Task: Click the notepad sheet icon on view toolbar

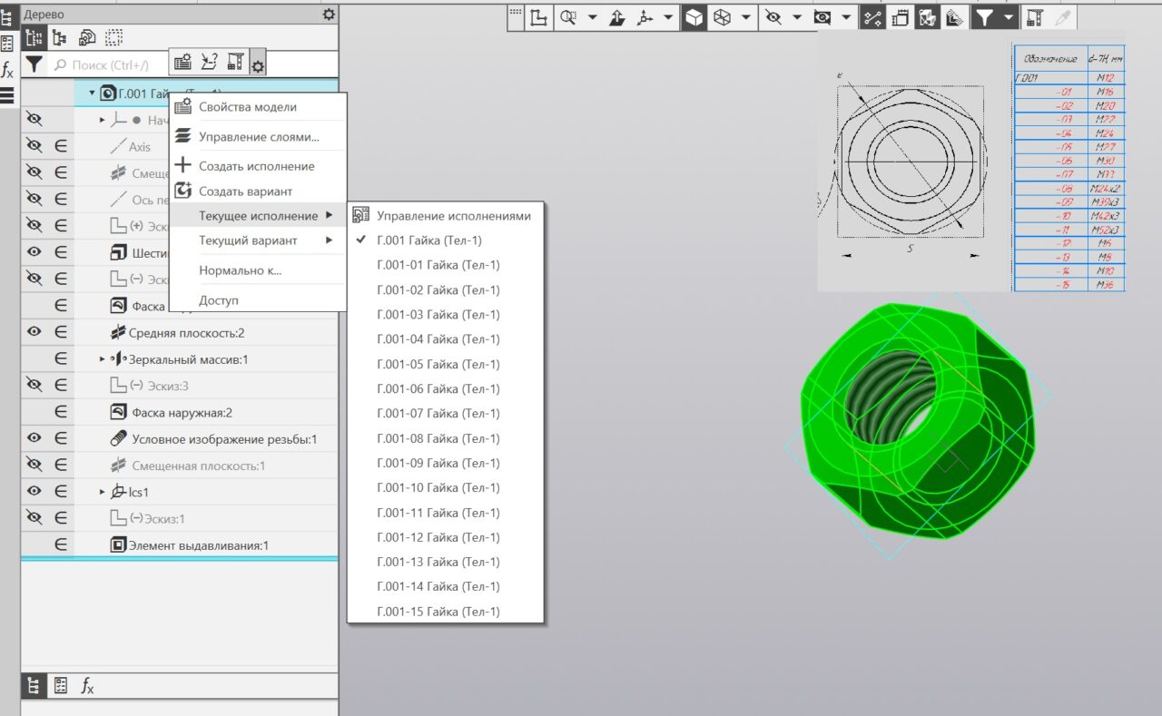Action: coord(901,17)
